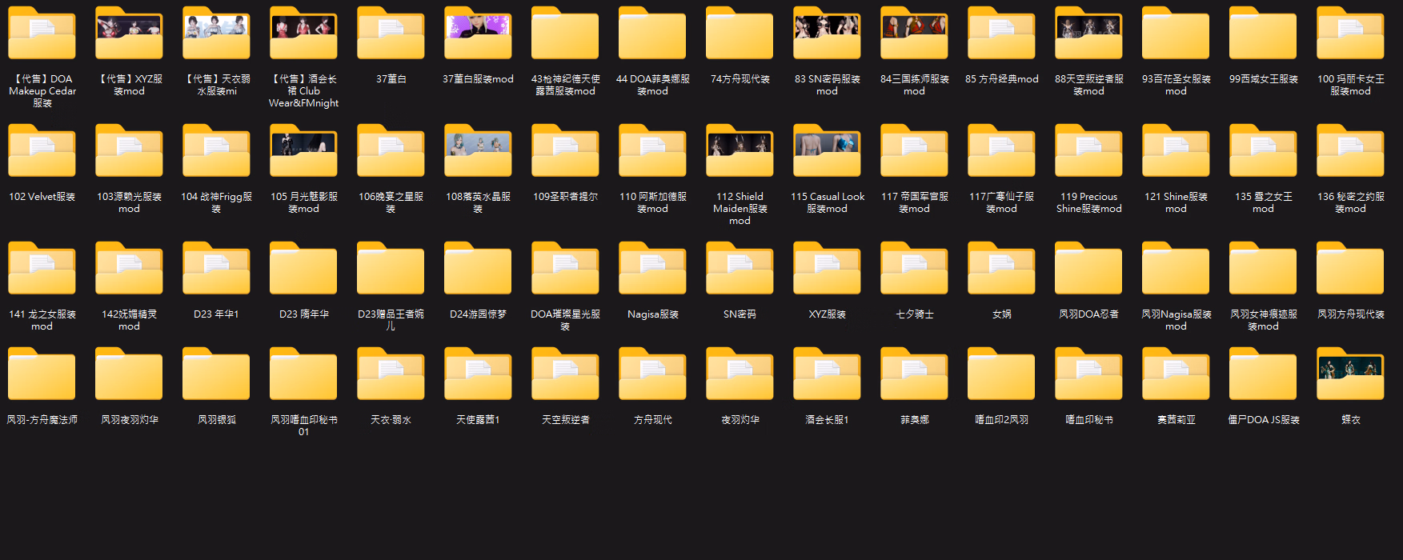Select the 115 Casual Look服装mod folder
The width and height of the screenshot is (1403, 560).
[827, 151]
